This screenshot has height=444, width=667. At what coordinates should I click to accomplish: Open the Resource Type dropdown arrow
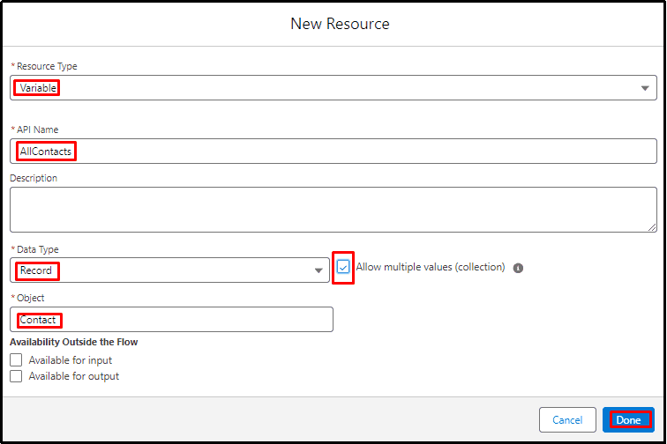click(x=645, y=88)
